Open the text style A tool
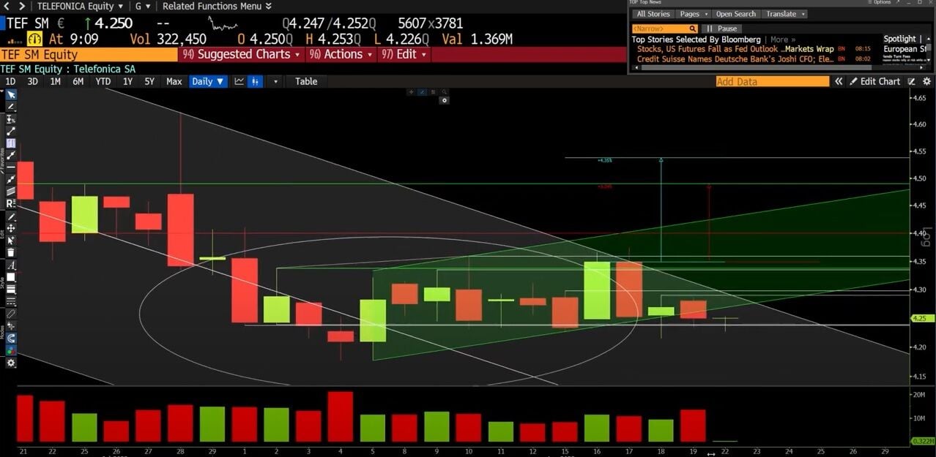 tap(11, 264)
